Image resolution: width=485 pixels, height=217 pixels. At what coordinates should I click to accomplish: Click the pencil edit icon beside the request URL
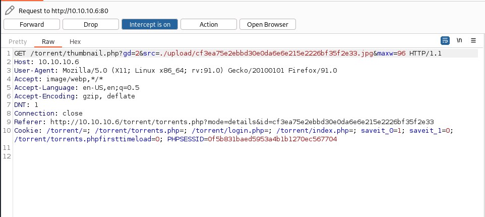[9, 10]
